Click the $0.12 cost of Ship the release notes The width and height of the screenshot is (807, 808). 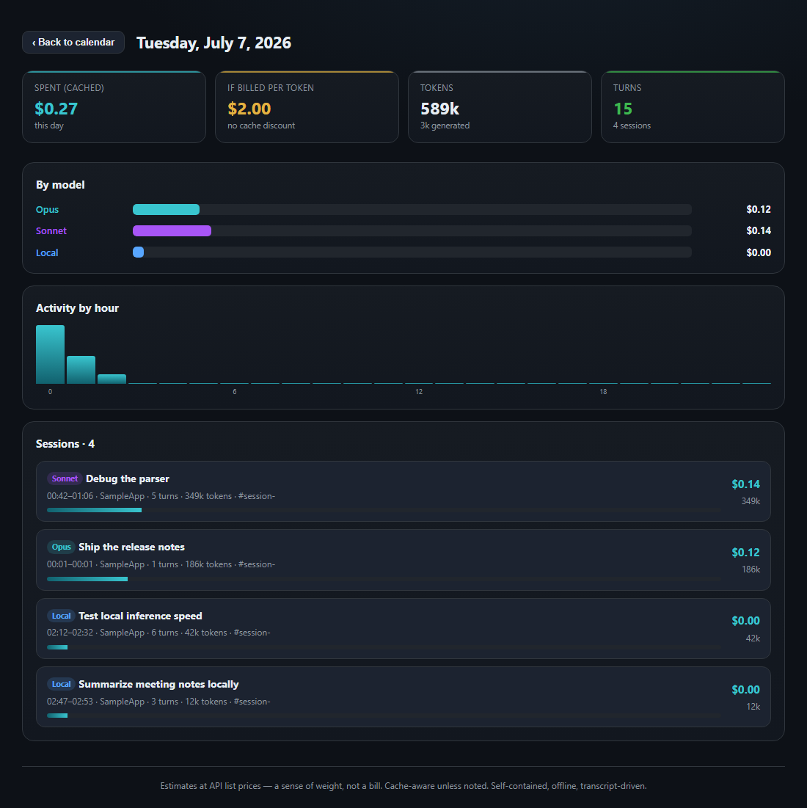click(x=745, y=553)
